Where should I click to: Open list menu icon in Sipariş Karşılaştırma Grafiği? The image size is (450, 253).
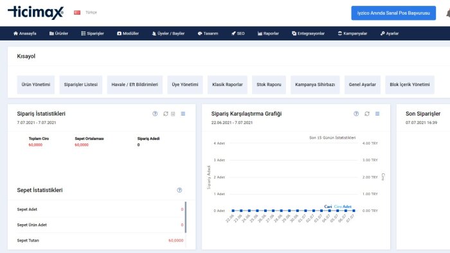point(377,114)
